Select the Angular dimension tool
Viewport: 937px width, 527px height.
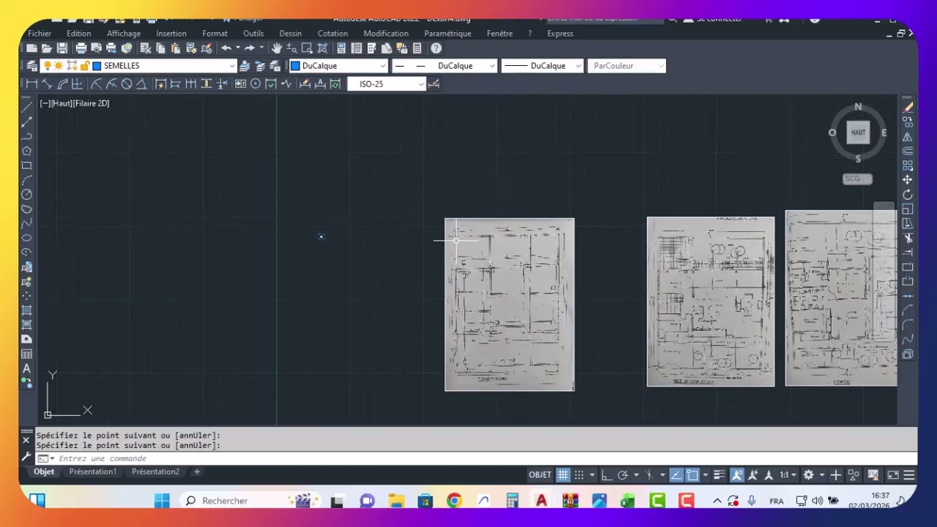(x=141, y=84)
